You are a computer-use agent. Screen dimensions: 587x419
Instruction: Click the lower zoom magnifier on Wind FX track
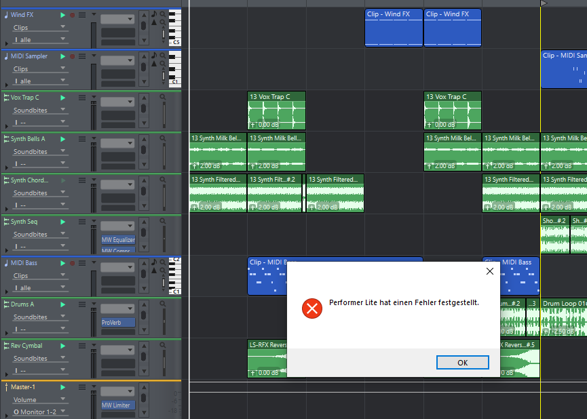162,22
